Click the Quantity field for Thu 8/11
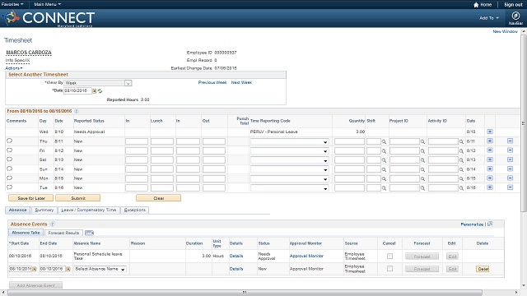 (x=349, y=141)
